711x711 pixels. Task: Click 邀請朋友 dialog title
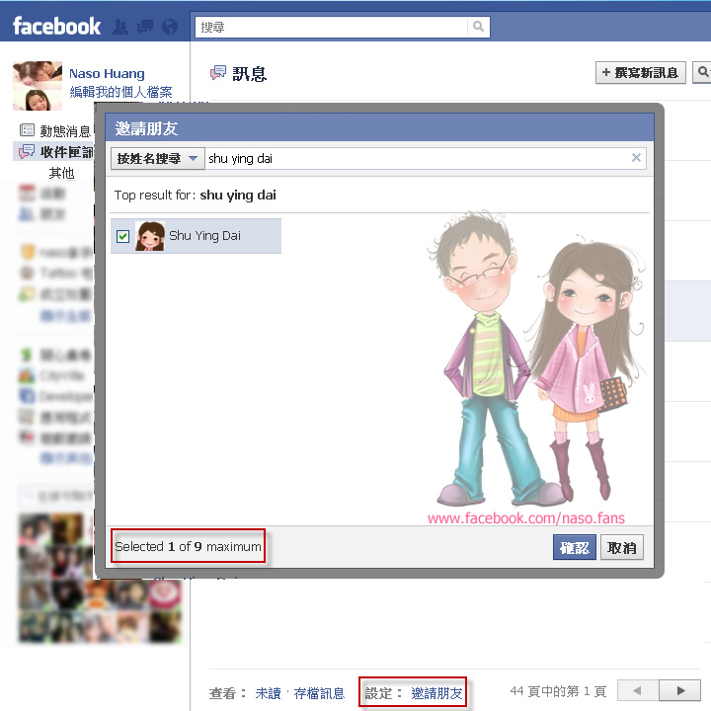(x=146, y=128)
